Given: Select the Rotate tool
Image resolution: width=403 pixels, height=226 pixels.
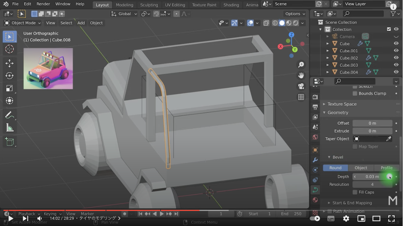Looking at the screenshot, I should (x=9, y=76).
